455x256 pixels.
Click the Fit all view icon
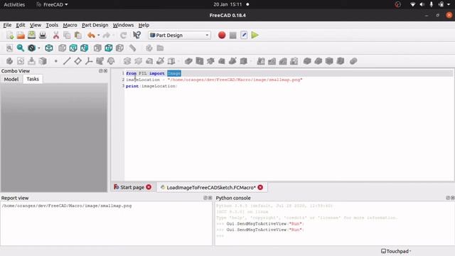click(9, 48)
